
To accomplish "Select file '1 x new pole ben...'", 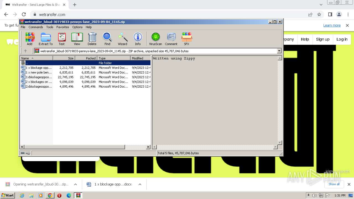I will (x=85, y=72).
